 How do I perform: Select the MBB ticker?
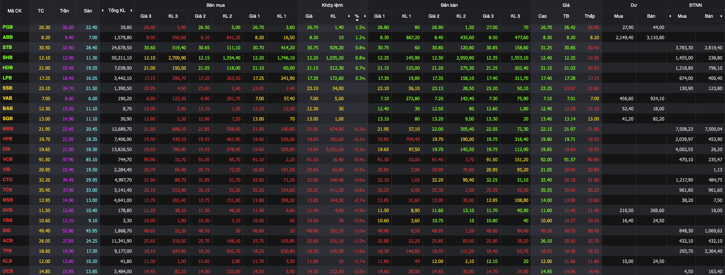click(8, 129)
